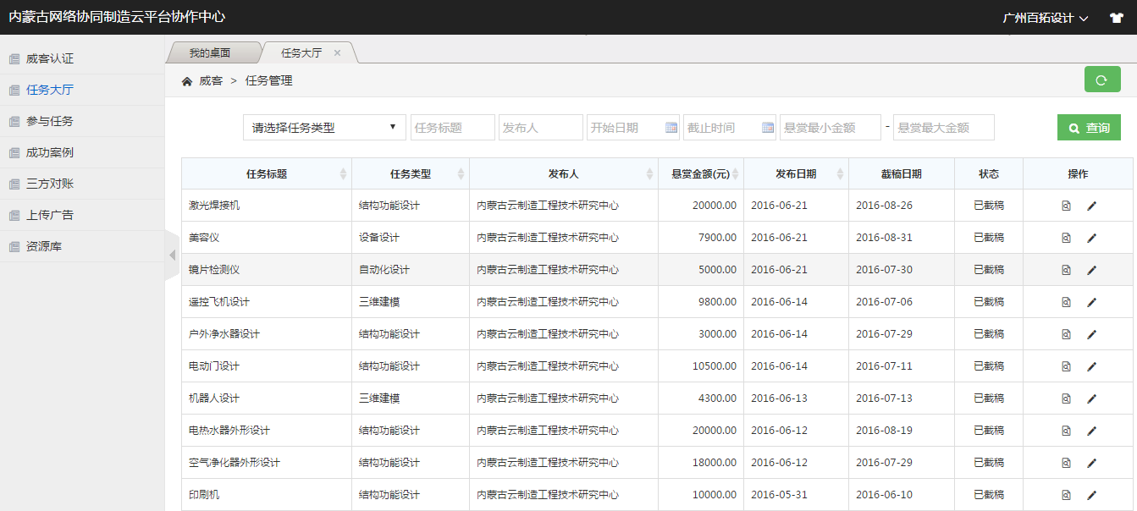The image size is (1137, 511).
Task: Click the green 查询 search button
Action: point(1089,128)
